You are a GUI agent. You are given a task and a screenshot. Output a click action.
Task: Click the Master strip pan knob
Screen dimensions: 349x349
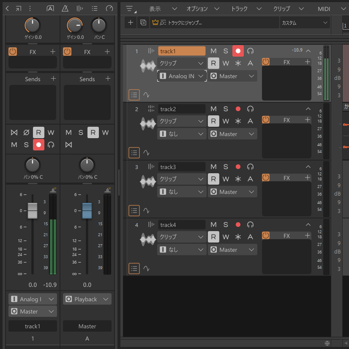(x=87, y=165)
